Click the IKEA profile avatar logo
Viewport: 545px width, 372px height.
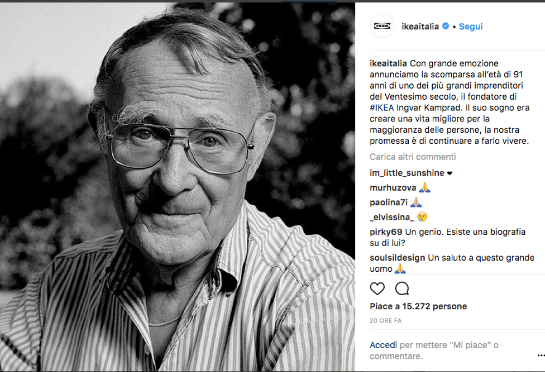[x=382, y=26]
